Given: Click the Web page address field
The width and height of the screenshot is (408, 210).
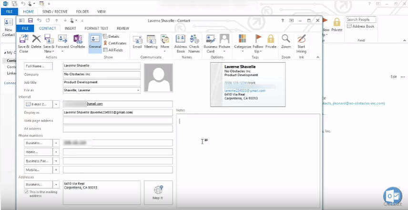Looking at the screenshot, I should tap(118, 121).
